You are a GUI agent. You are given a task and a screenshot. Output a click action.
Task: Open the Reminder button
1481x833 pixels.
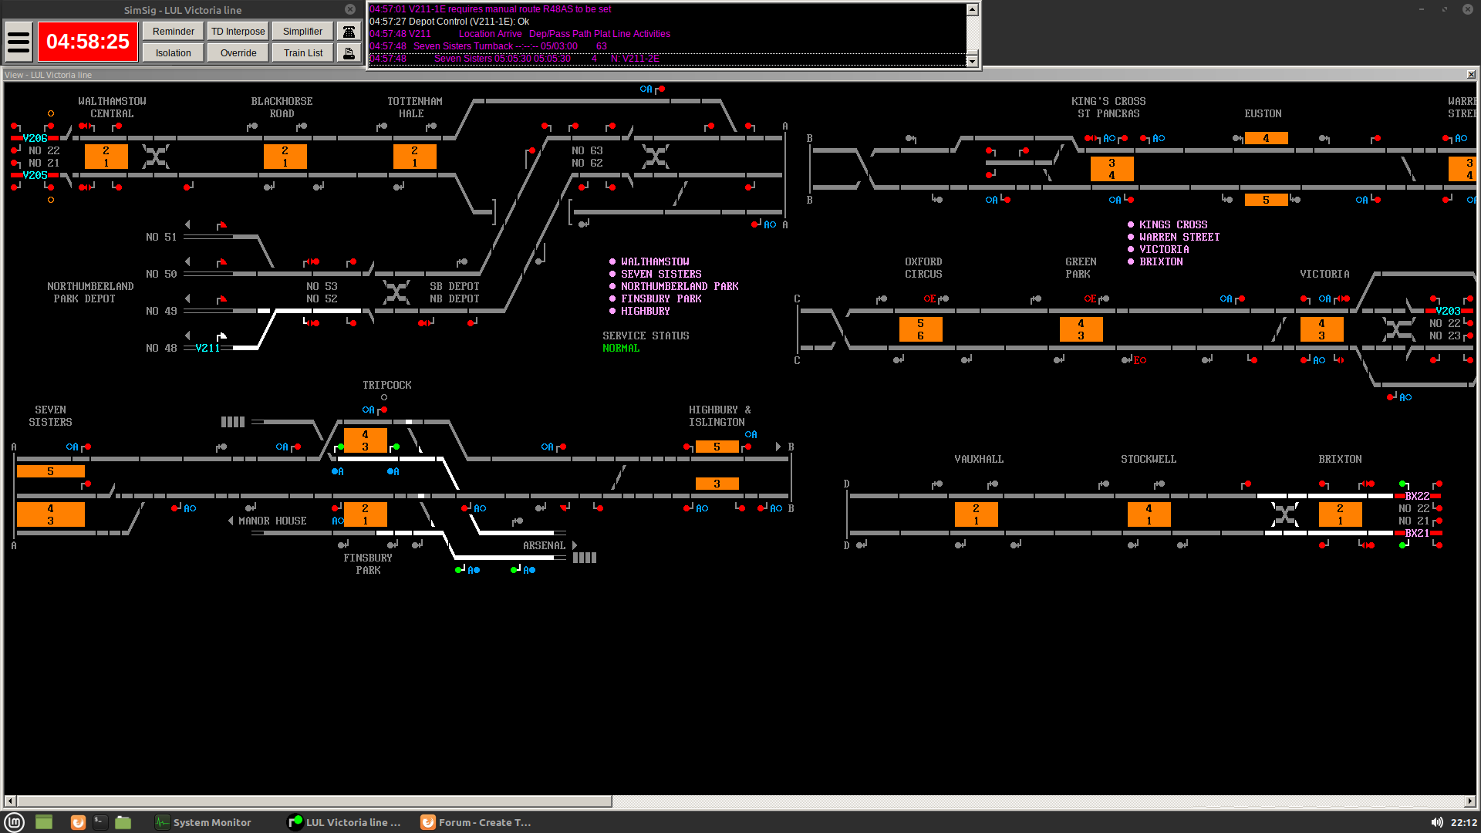pyautogui.click(x=174, y=32)
